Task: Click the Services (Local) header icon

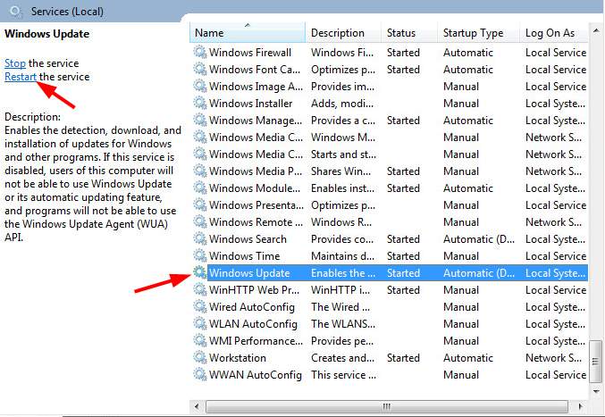Action: pyautogui.click(x=15, y=11)
